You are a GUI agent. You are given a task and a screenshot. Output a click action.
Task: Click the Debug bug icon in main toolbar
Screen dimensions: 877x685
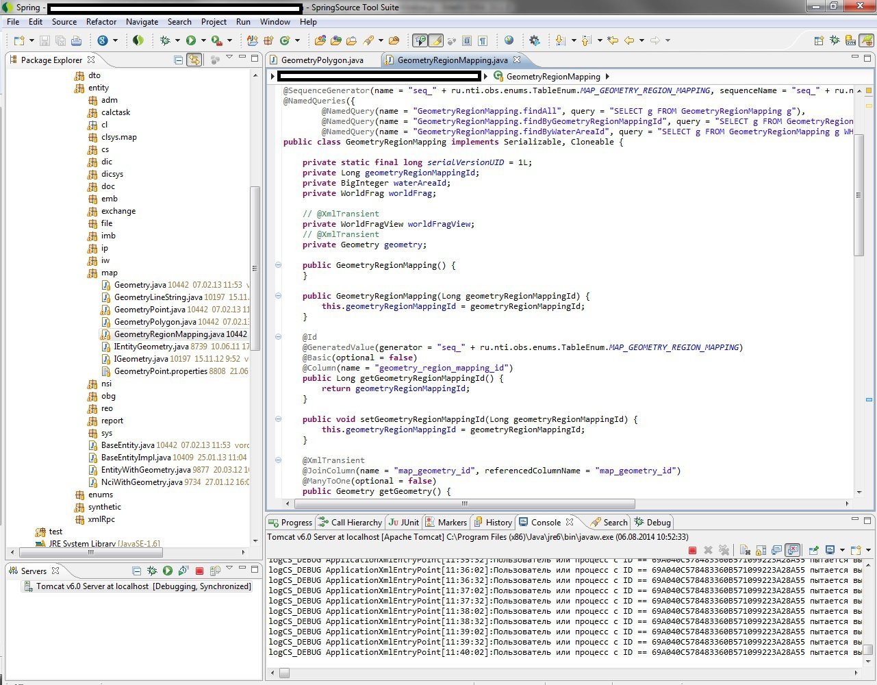[x=165, y=41]
